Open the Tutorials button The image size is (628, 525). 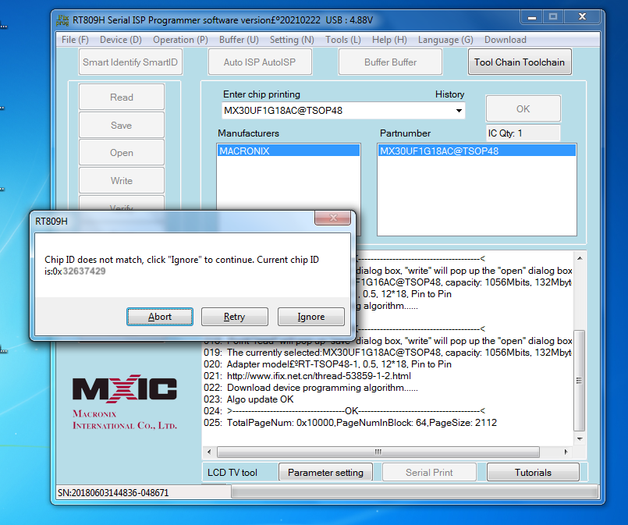[x=533, y=472]
